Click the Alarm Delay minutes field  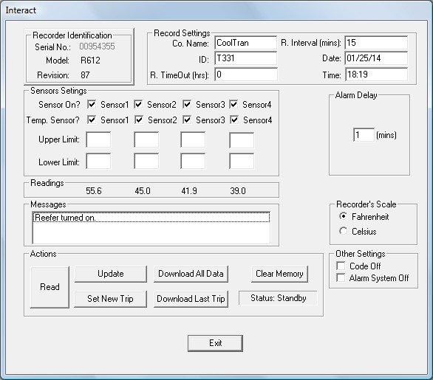[364, 135]
